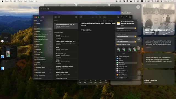Open 'How to Delete Apps on Mac OS' note
The height and width of the screenshot is (99, 176).
pos(66,43)
